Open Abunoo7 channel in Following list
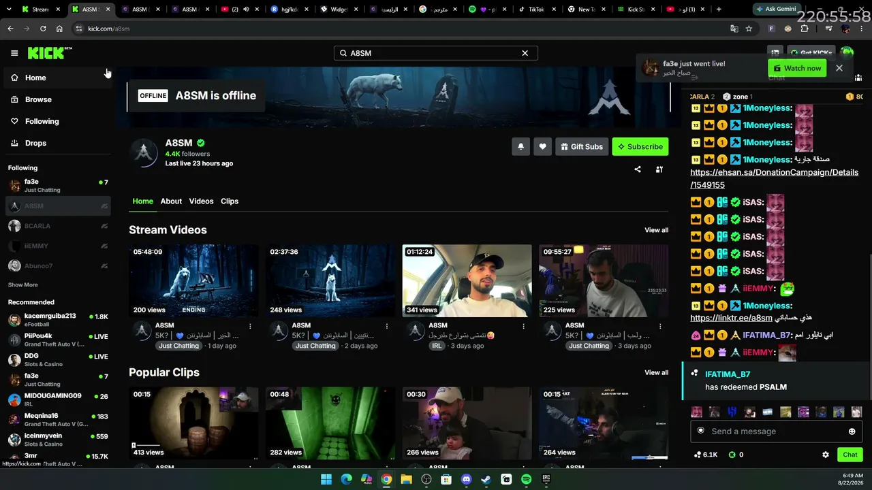Image resolution: width=872 pixels, height=490 pixels. pyautogui.click(x=57, y=266)
